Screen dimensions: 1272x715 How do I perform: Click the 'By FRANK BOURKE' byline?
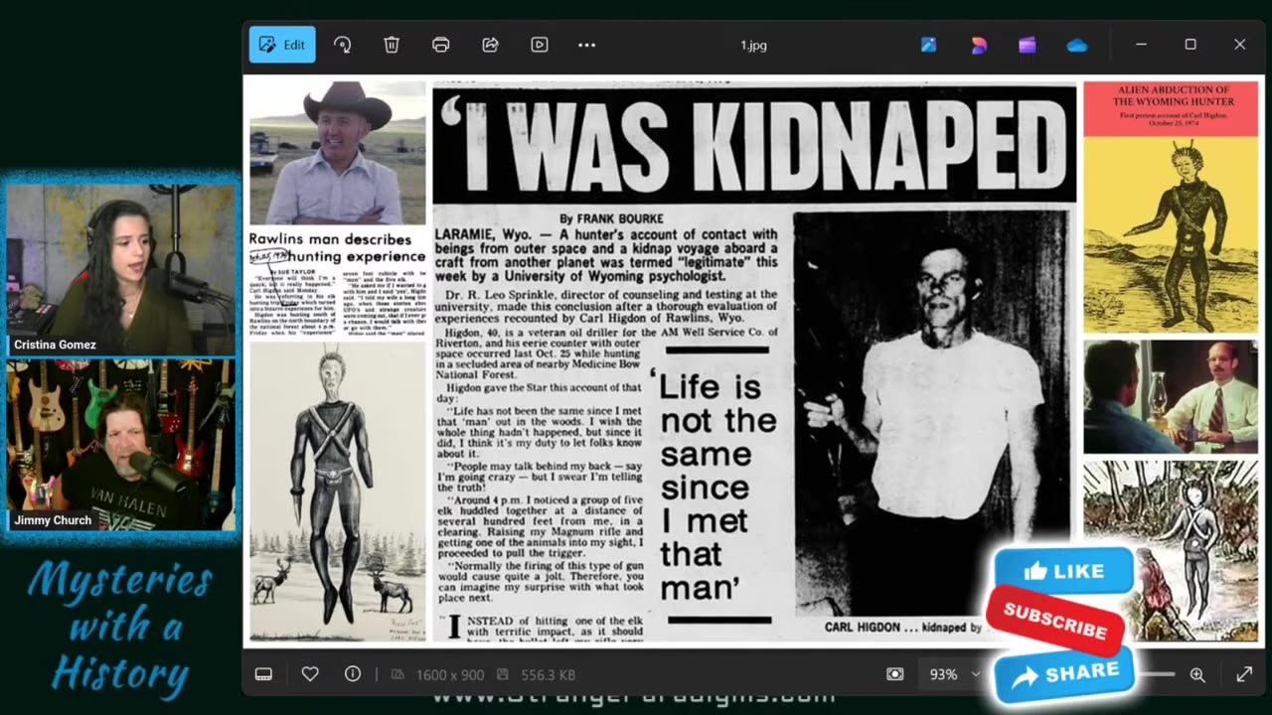coord(611,218)
